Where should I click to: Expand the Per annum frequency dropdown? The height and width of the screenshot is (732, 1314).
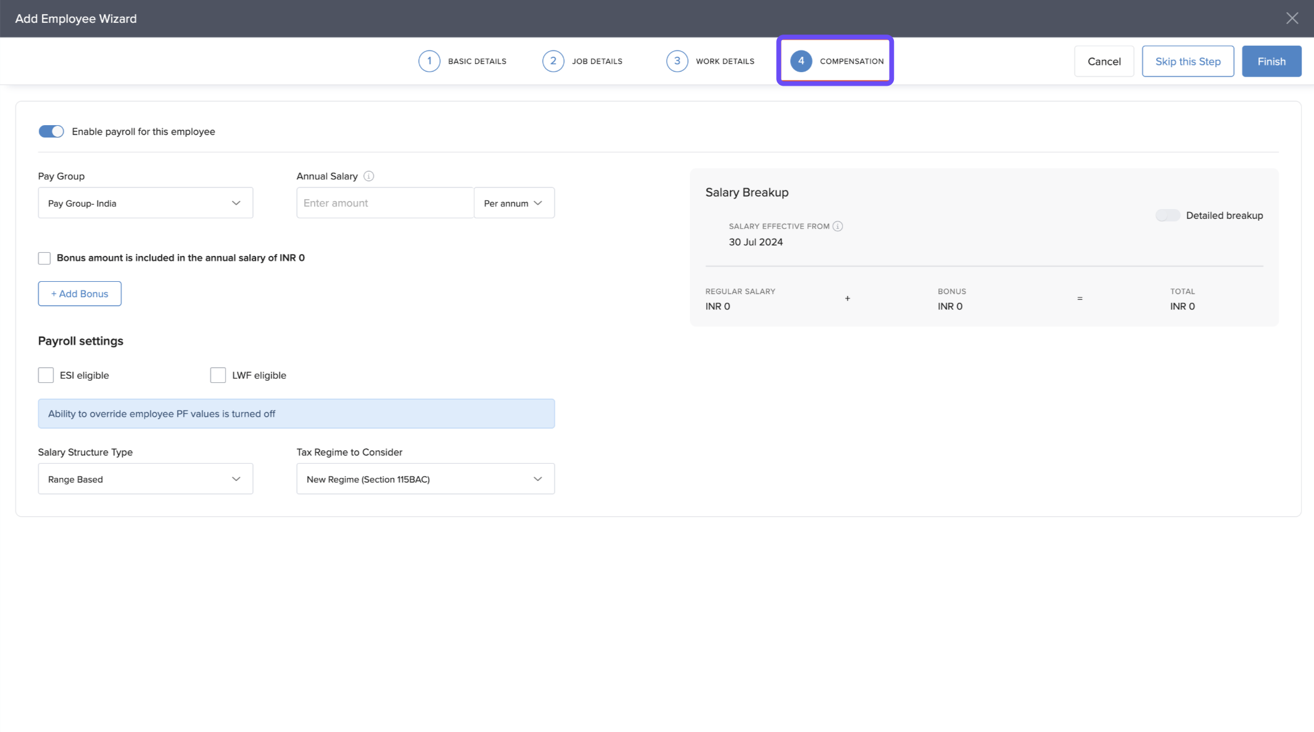pyautogui.click(x=514, y=203)
